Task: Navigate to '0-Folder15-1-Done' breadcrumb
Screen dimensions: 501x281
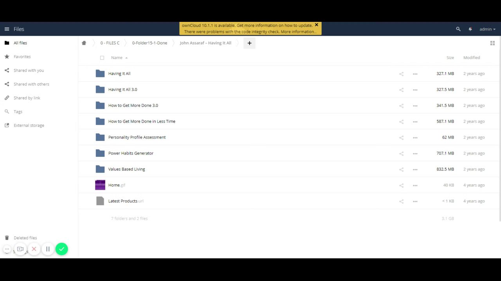Action: pyautogui.click(x=150, y=43)
